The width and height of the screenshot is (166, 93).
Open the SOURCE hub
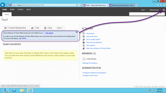point(20,10)
